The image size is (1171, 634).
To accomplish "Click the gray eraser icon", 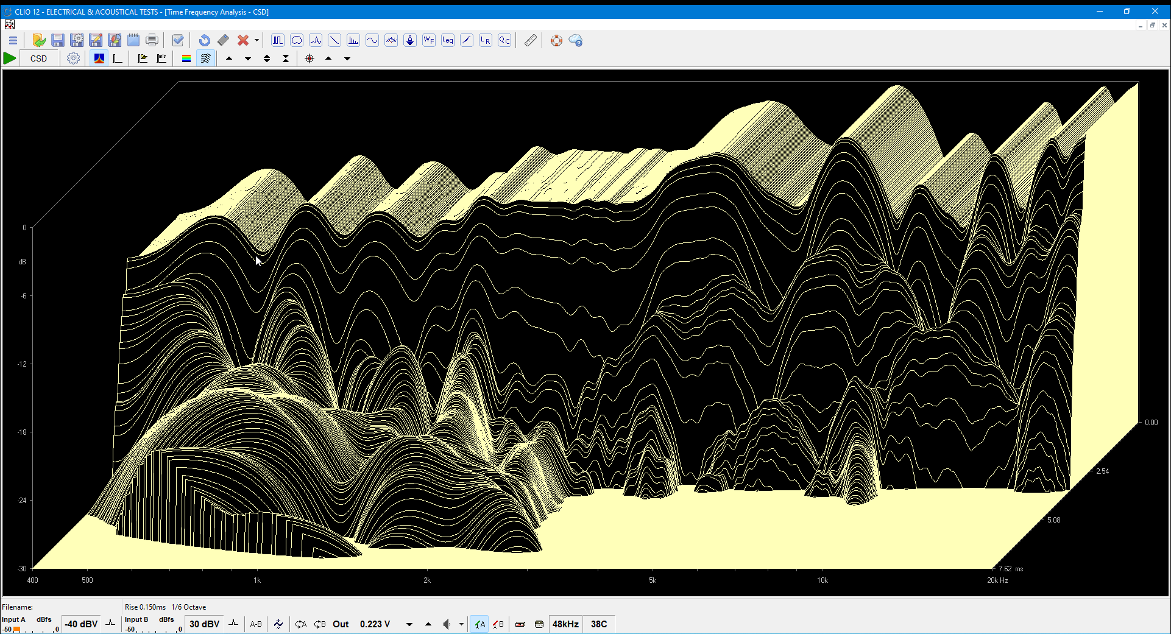I will pos(224,40).
